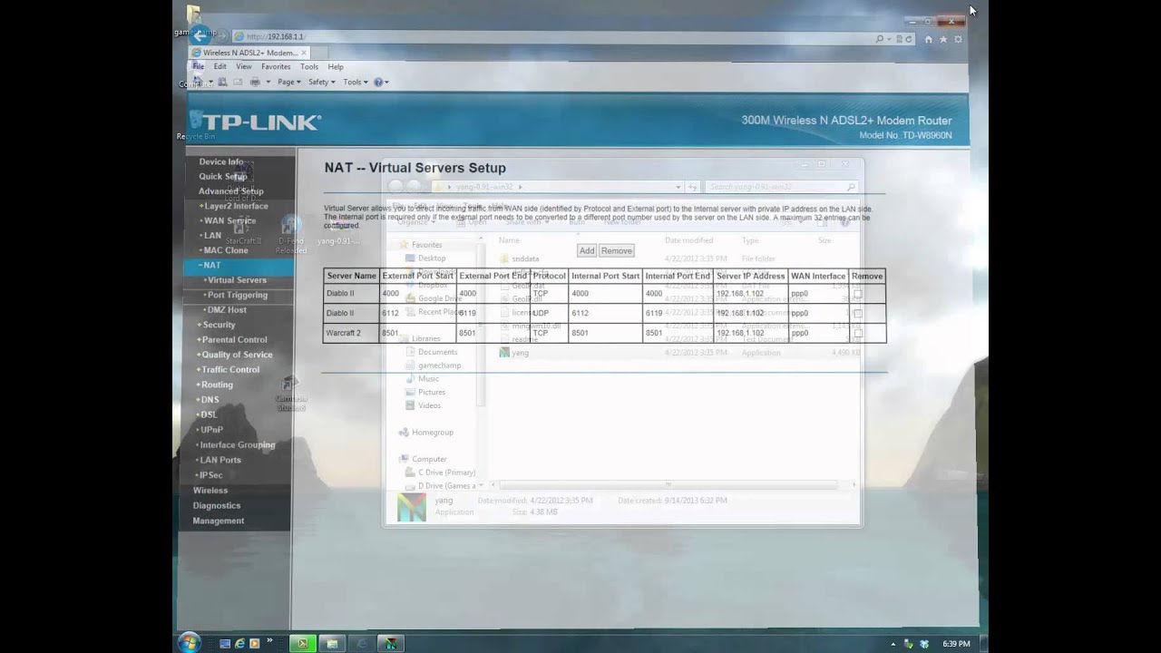Open Internet Explorer quick launch icon

240,643
